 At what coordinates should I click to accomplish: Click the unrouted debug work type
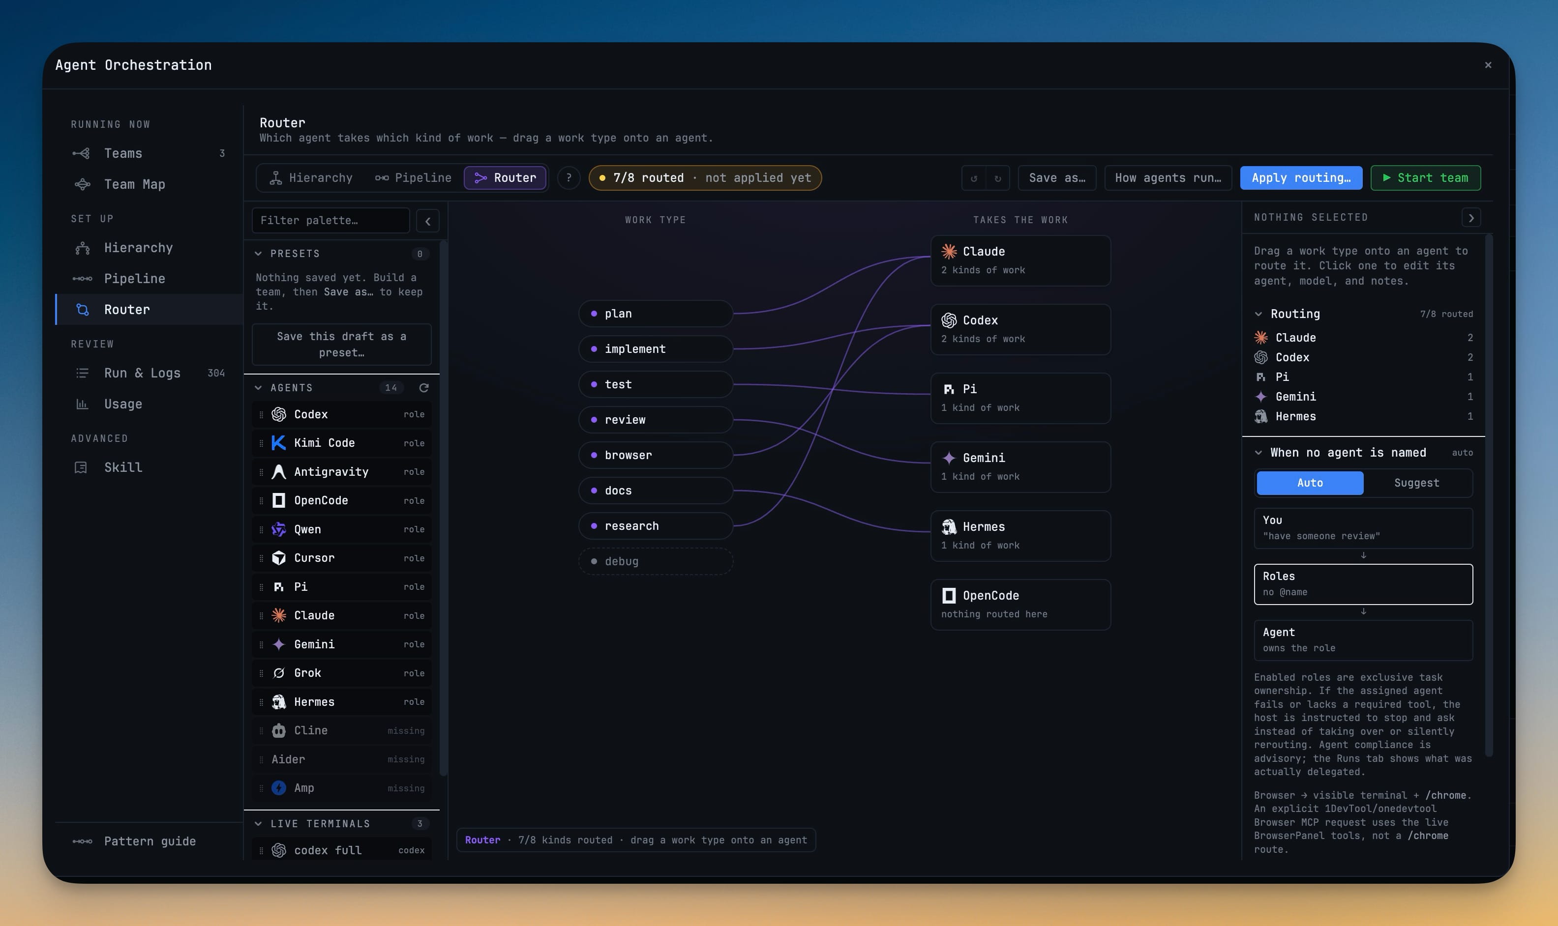656,562
